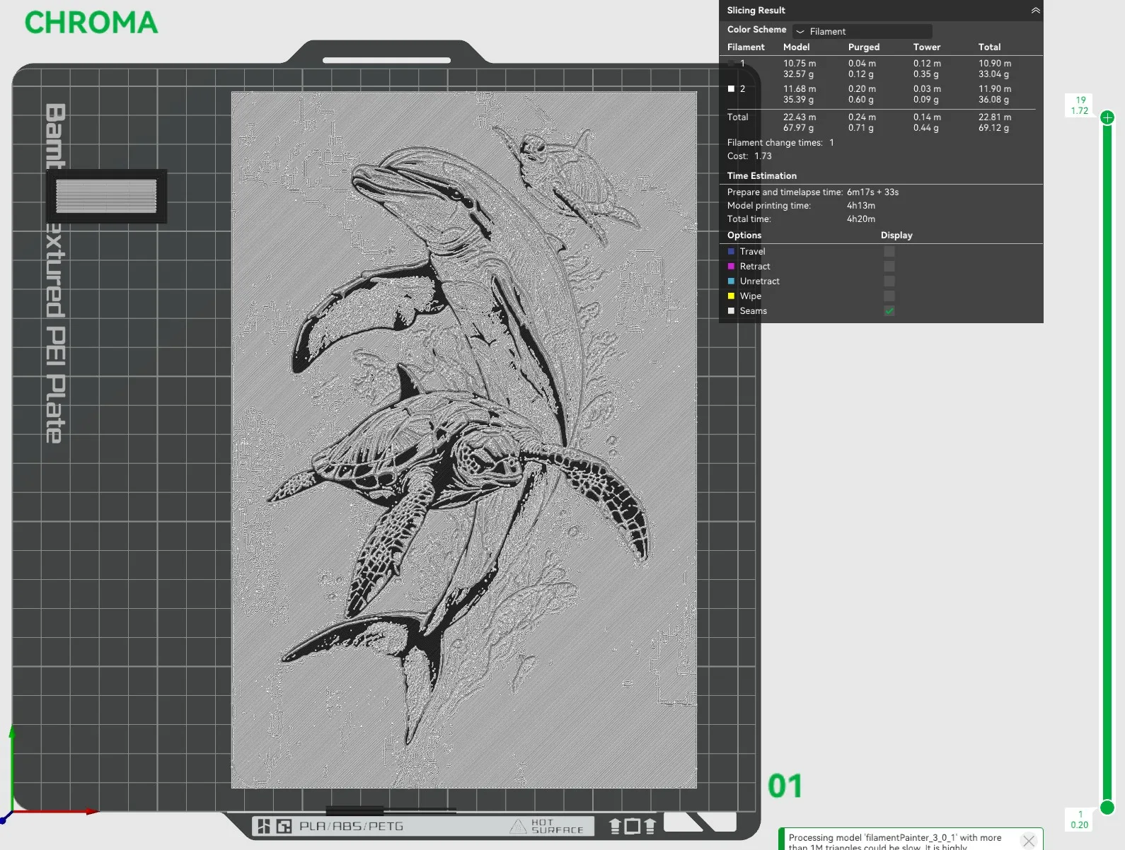Click the Slicing Result title
The width and height of the screenshot is (1125, 850).
pyautogui.click(x=756, y=11)
